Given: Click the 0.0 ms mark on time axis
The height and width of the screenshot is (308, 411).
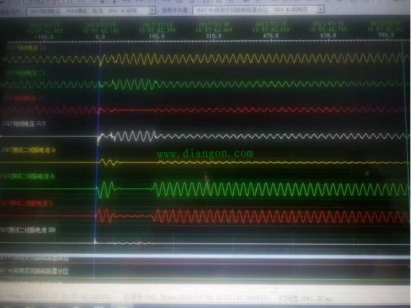Looking at the screenshot, I should point(100,37).
